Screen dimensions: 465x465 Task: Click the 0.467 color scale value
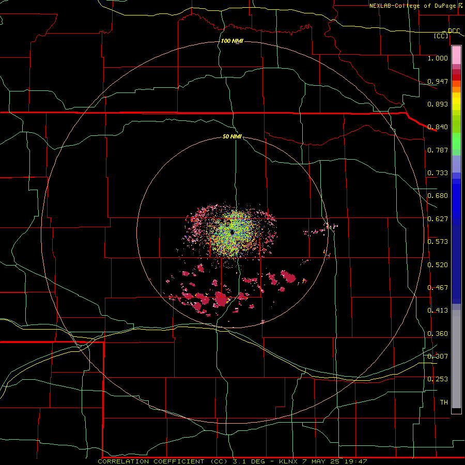[438, 288]
